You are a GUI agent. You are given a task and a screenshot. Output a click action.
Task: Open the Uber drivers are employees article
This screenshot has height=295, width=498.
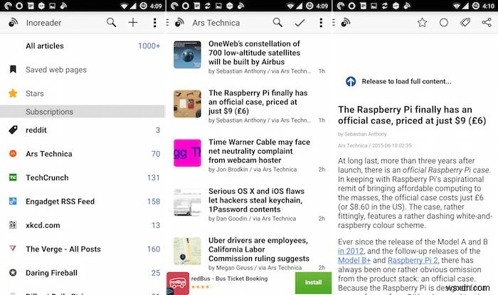click(x=249, y=254)
